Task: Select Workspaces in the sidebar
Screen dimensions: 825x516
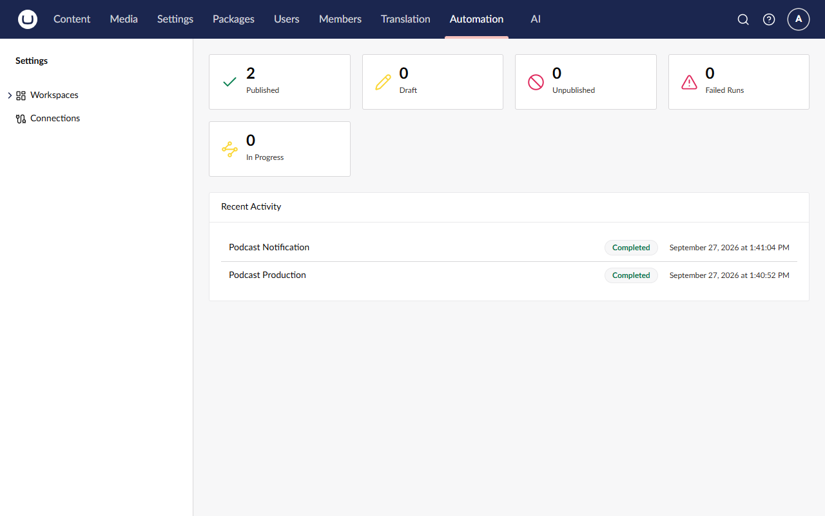Action: click(x=54, y=95)
